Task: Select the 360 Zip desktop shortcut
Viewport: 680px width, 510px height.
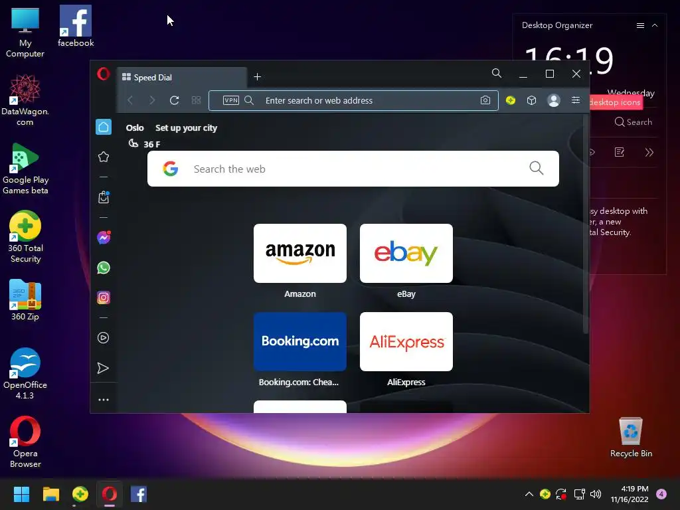Action: [25, 300]
